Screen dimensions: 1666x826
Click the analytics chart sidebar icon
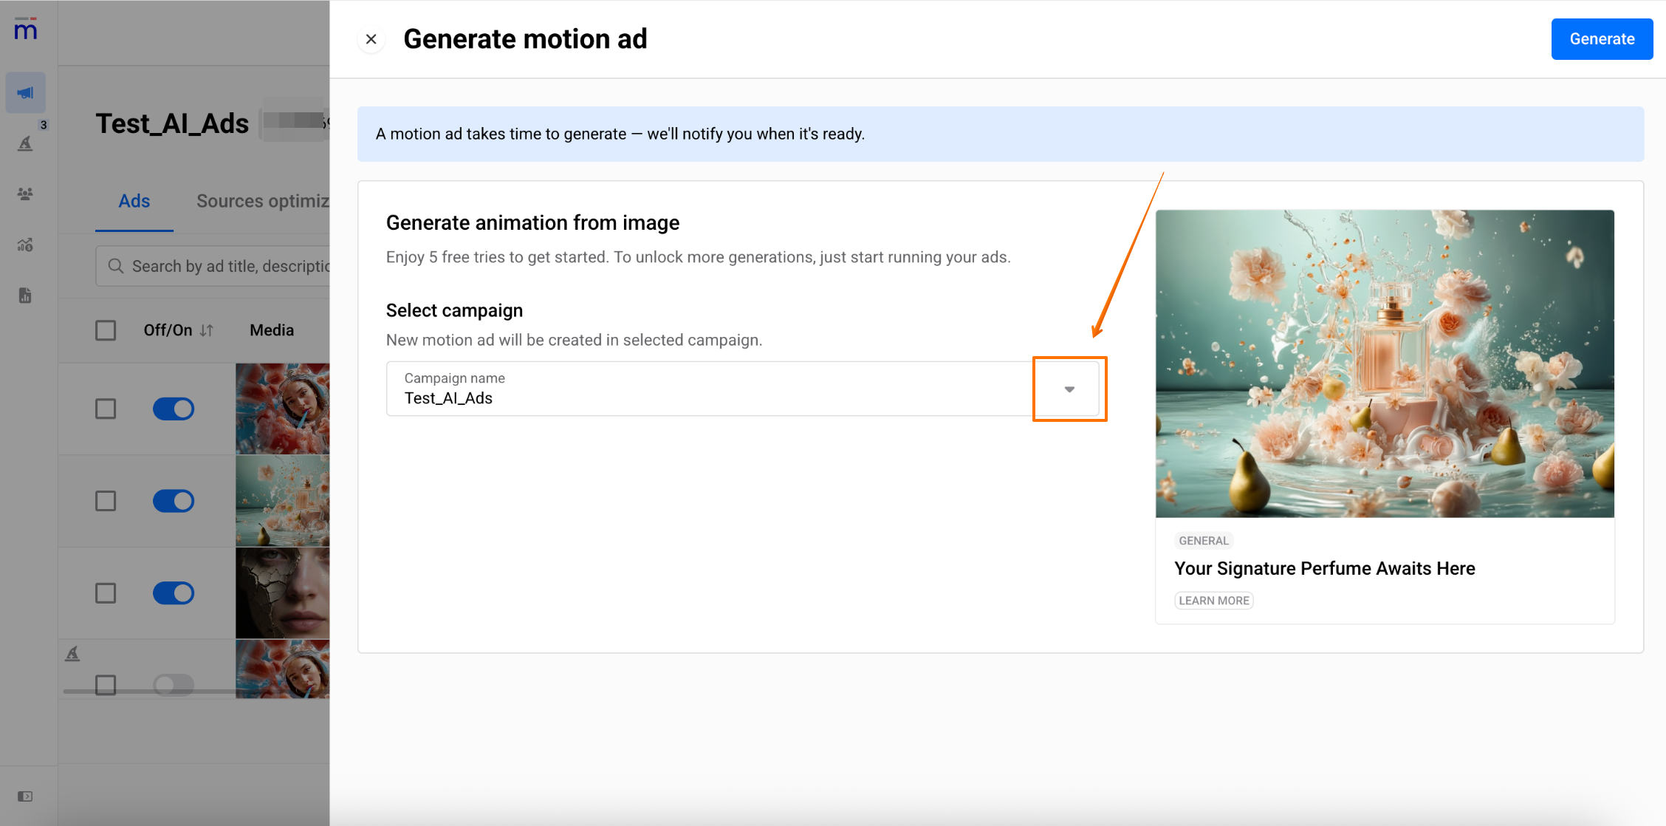click(x=26, y=245)
